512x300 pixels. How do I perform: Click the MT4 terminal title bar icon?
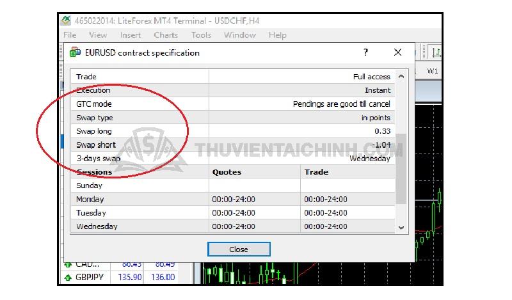click(x=66, y=20)
